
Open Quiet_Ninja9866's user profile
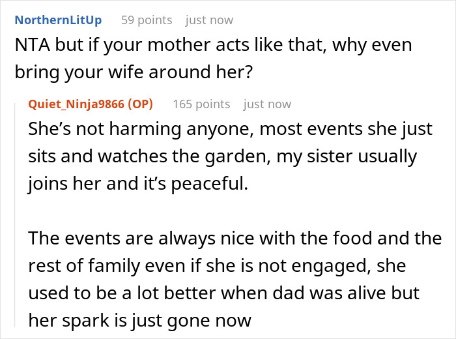click(x=76, y=104)
